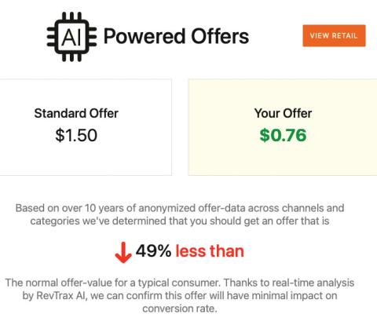Image resolution: width=377 pixels, height=325 pixels.
Task: Click empty area below the $0.76 value
Action: pyautogui.click(x=283, y=159)
